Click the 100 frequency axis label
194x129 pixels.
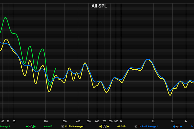tap(13, 121)
